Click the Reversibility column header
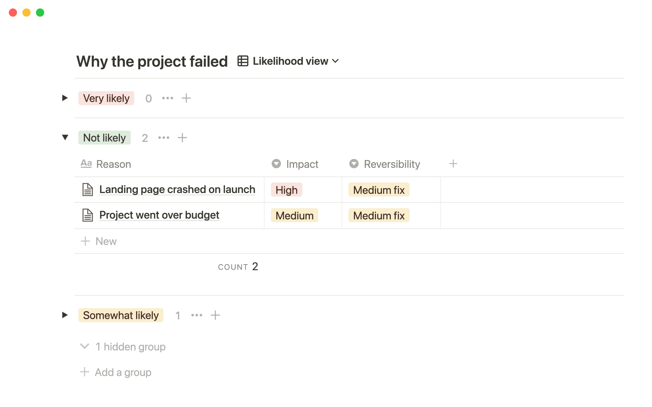Image resolution: width=652 pixels, height=407 pixels. pos(392,164)
